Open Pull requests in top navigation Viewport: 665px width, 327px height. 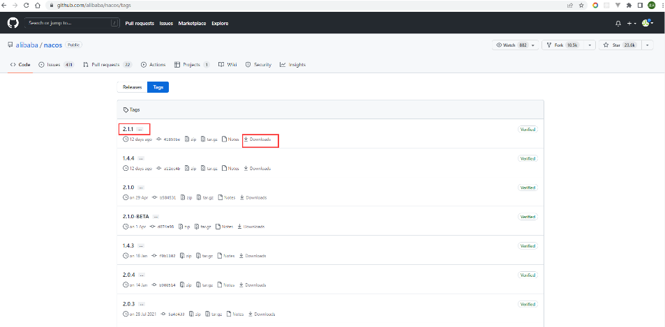(140, 24)
